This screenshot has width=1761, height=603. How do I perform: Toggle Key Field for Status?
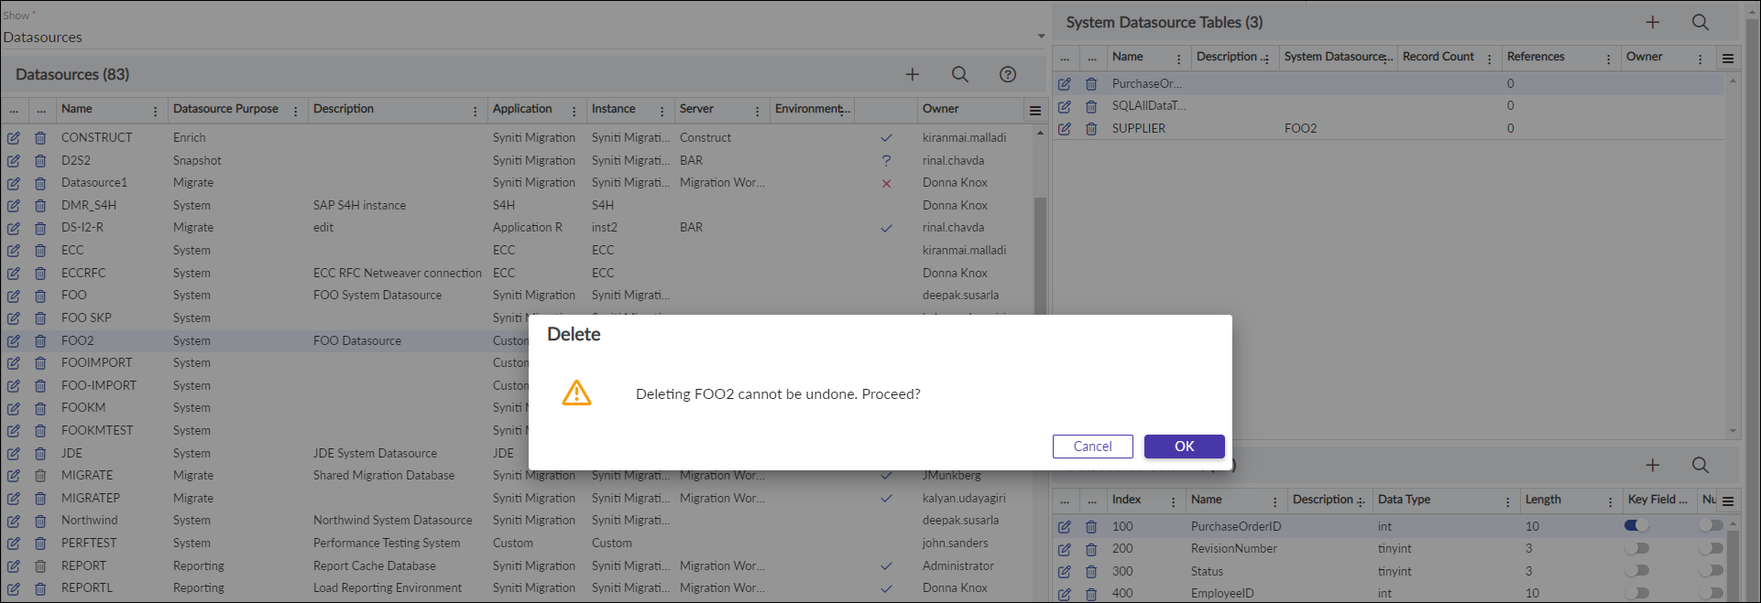pos(1636,570)
